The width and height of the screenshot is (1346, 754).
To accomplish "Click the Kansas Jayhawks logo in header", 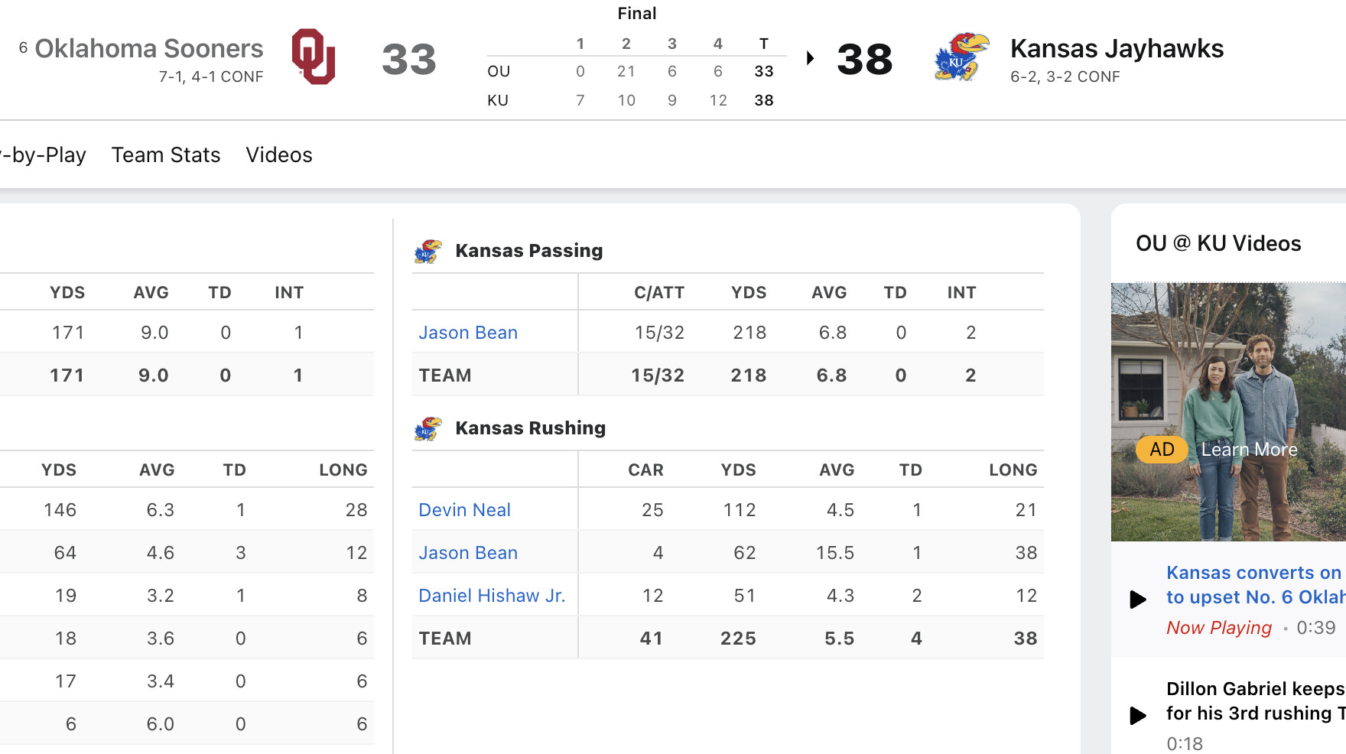I will (x=961, y=57).
